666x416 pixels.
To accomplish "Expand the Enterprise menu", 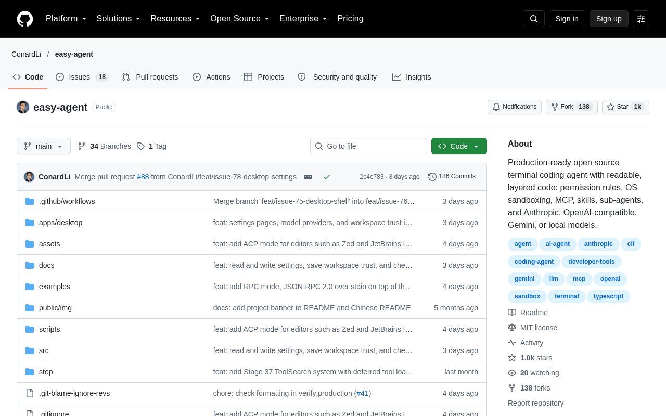I will point(303,19).
